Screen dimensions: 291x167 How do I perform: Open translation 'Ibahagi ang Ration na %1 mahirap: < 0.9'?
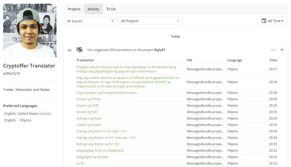pyautogui.click(x=106, y=138)
